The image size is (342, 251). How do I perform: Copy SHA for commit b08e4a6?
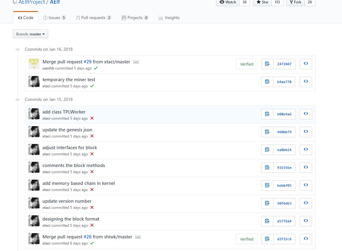[267, 114]
